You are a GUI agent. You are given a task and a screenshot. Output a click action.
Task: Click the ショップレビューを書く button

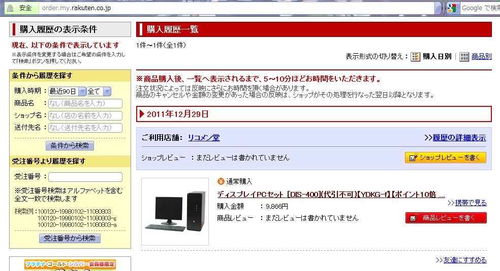click(x=445, y=158)
